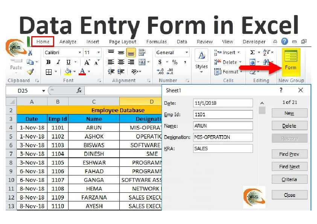Open the Analyze ribbon tab
The height and width of the screenshot is (224, 317).
click(x=68, y=42)
